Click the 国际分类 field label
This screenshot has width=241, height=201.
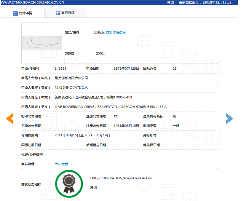(150, 68)
